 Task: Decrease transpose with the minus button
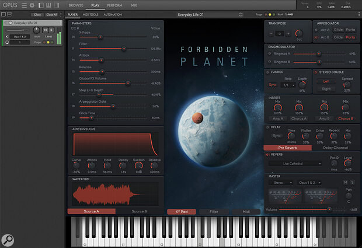point(271,34)
